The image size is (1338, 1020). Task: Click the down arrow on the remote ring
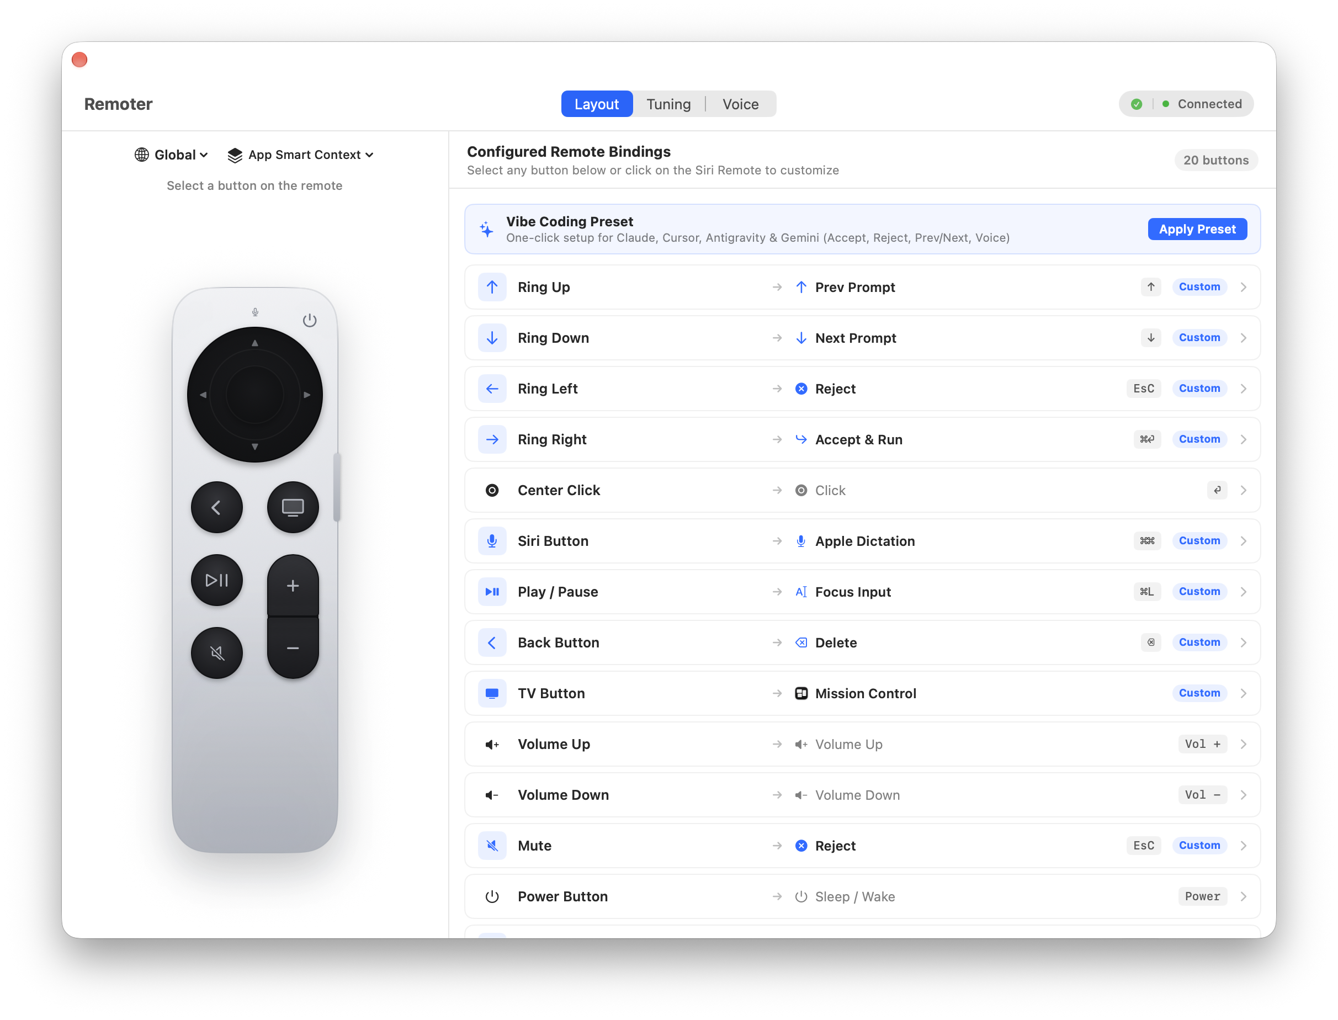click(x=255, y=447)
